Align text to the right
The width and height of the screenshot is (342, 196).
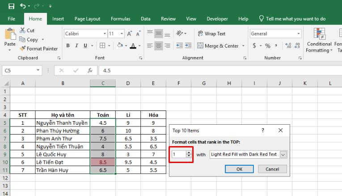coord(167,45)
